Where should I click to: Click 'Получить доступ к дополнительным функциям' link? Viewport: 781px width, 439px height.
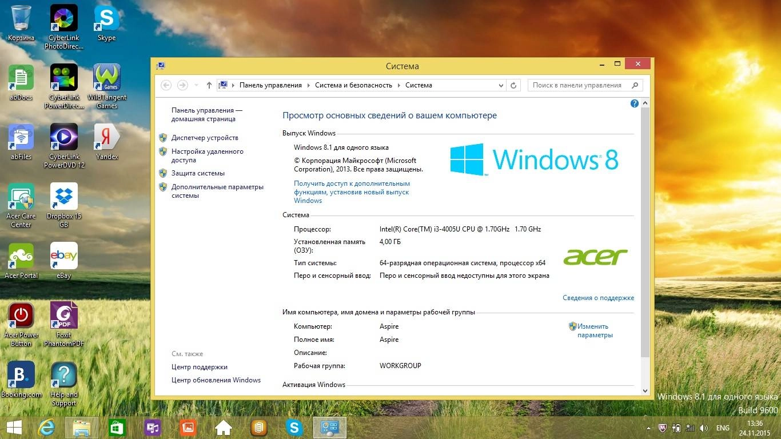point(352,192)
